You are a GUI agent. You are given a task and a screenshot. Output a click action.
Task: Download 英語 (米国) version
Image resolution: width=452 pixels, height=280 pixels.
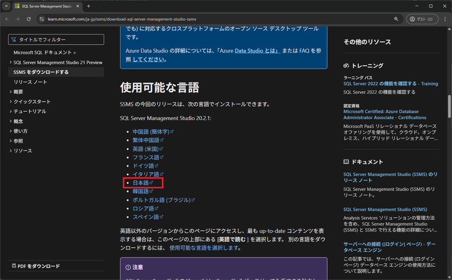(x=147, y=149)
